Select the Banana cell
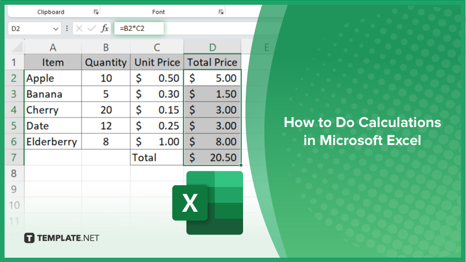This screenshot has width=466, height=262. (53, 94)
